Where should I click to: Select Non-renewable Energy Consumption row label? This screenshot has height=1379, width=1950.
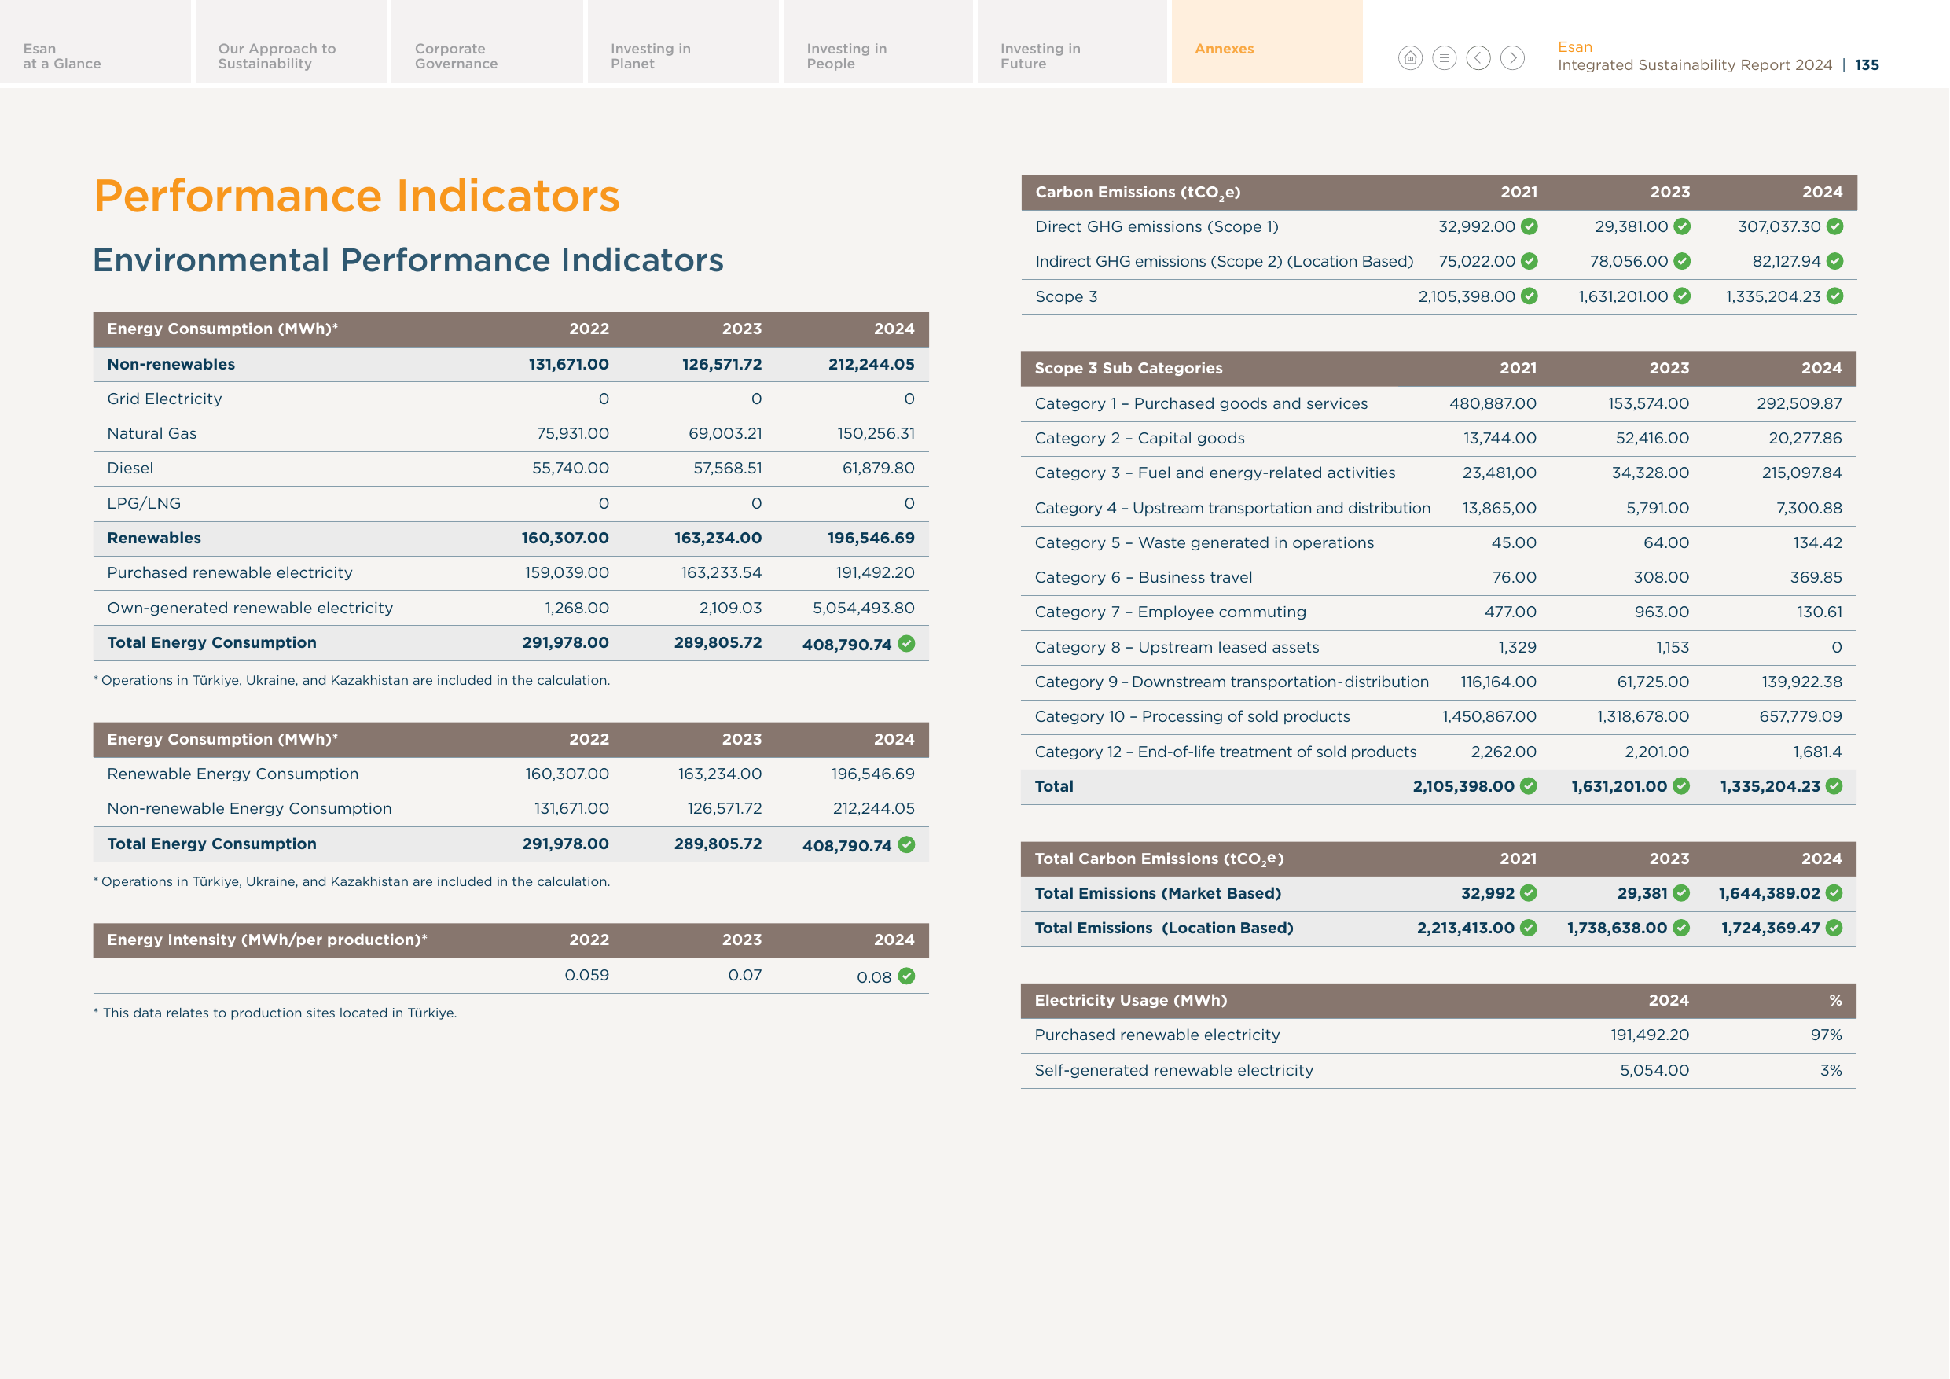pos(249,809)
